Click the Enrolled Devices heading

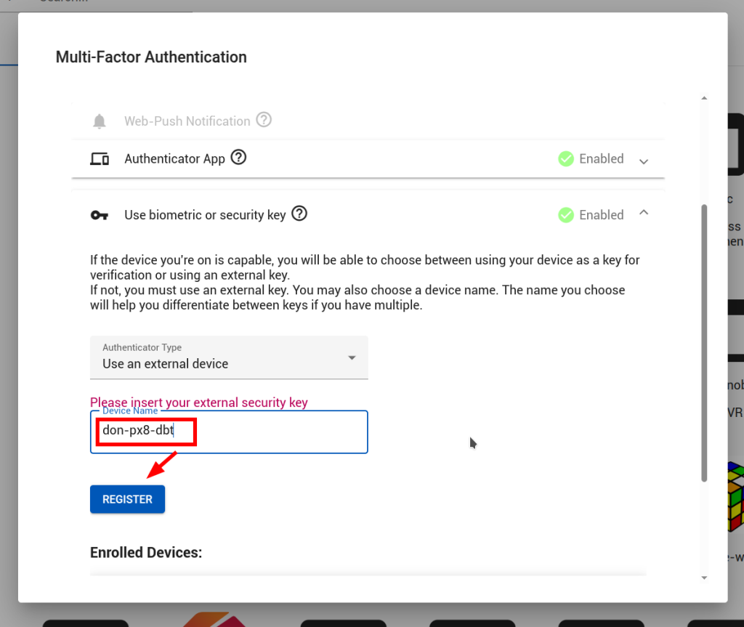pyautogui.click(x=146, y=552)
